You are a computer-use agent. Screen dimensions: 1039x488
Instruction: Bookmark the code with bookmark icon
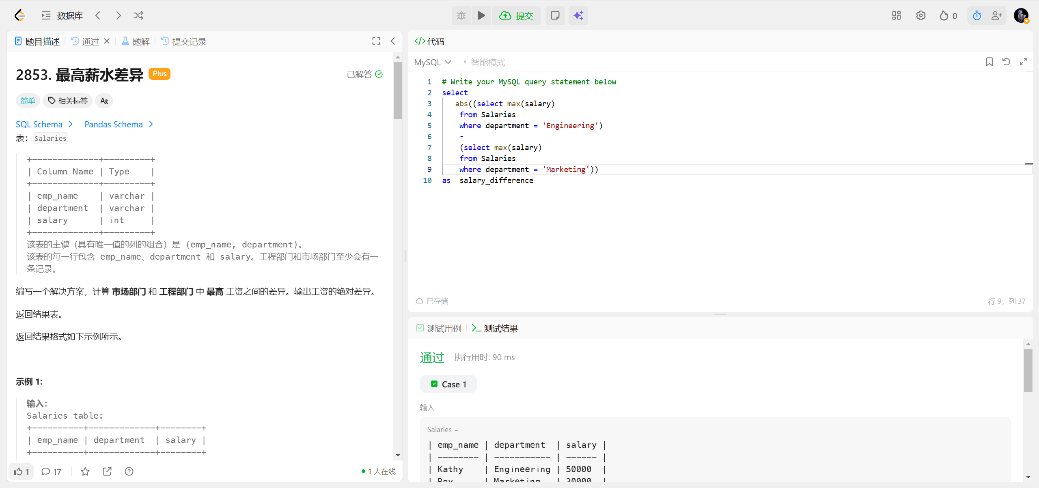(x=989, y=62)
